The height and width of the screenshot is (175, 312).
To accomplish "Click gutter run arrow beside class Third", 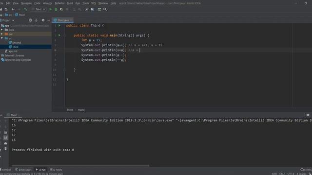I will click(x=59, y=26).
